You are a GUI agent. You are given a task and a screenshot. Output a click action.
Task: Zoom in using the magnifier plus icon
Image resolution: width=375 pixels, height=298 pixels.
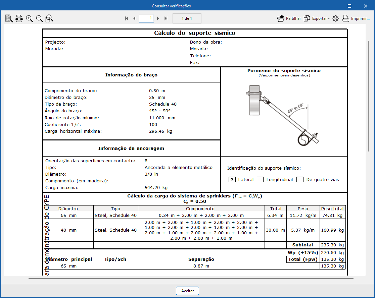coord(30,18)
